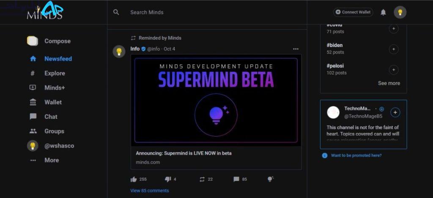Subscribe to TechnoMageB5 with plus button
The width and height of the screenshot is (433, 198).
[395, 113]
